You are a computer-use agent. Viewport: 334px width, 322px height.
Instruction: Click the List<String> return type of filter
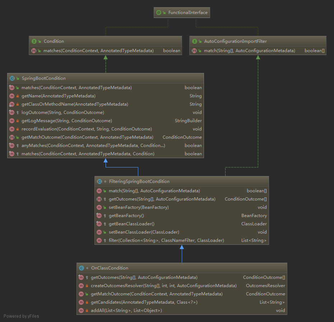coord(254,240)
